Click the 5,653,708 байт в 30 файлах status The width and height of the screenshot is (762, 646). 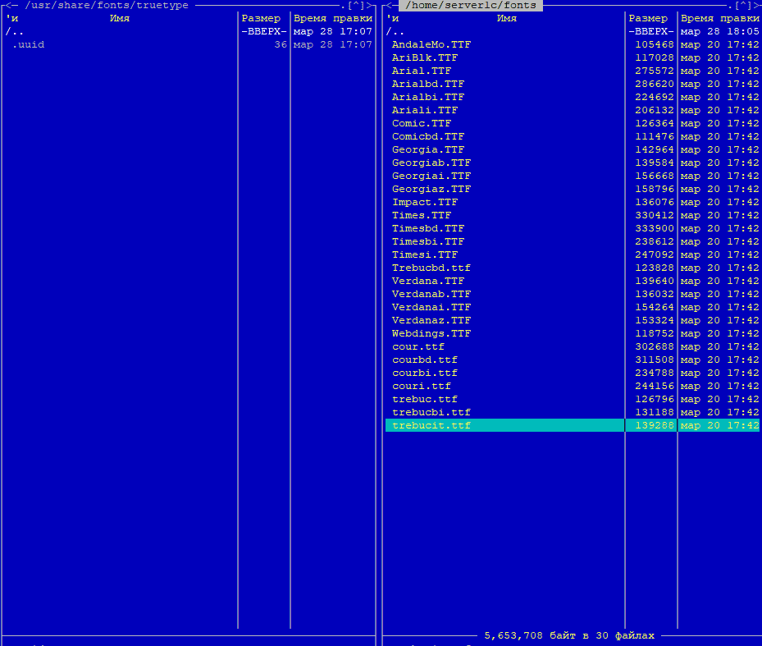coord(569,636)
